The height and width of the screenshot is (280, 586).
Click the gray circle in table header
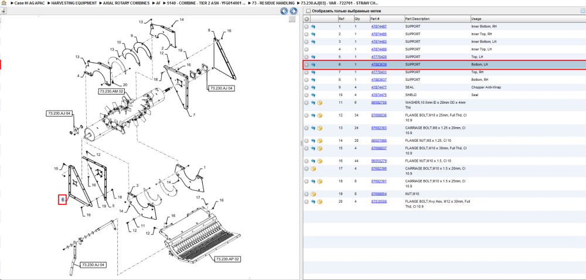[306, 19]
